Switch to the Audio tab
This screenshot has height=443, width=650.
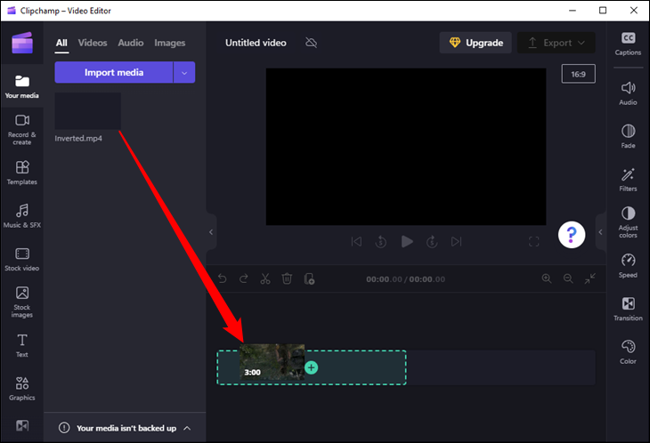click(x=131, y=43)
